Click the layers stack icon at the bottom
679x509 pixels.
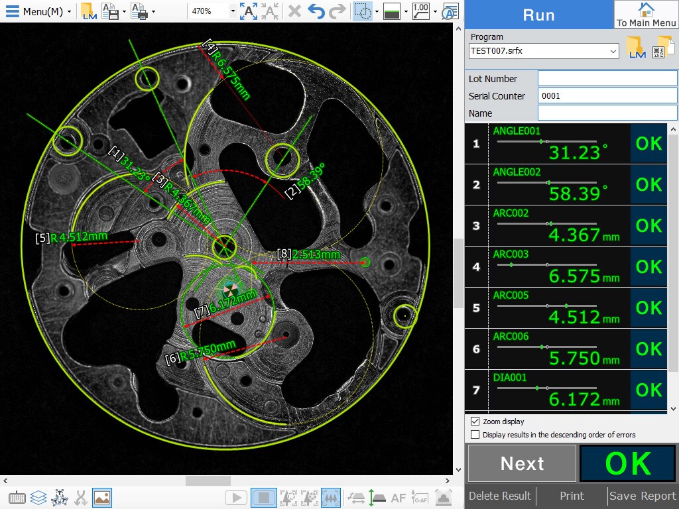(x=38, y=497)
